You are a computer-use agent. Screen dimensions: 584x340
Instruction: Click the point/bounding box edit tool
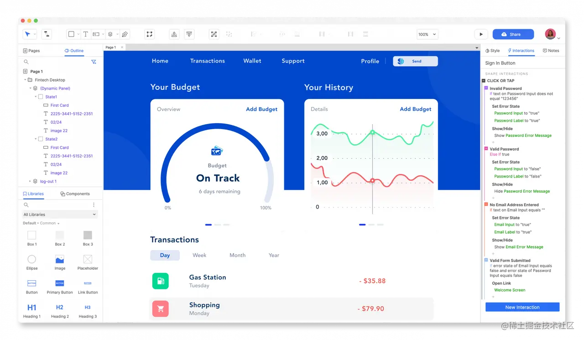coord(149,34)
